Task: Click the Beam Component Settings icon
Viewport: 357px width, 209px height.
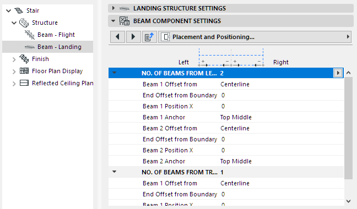Action: point(125,21)
